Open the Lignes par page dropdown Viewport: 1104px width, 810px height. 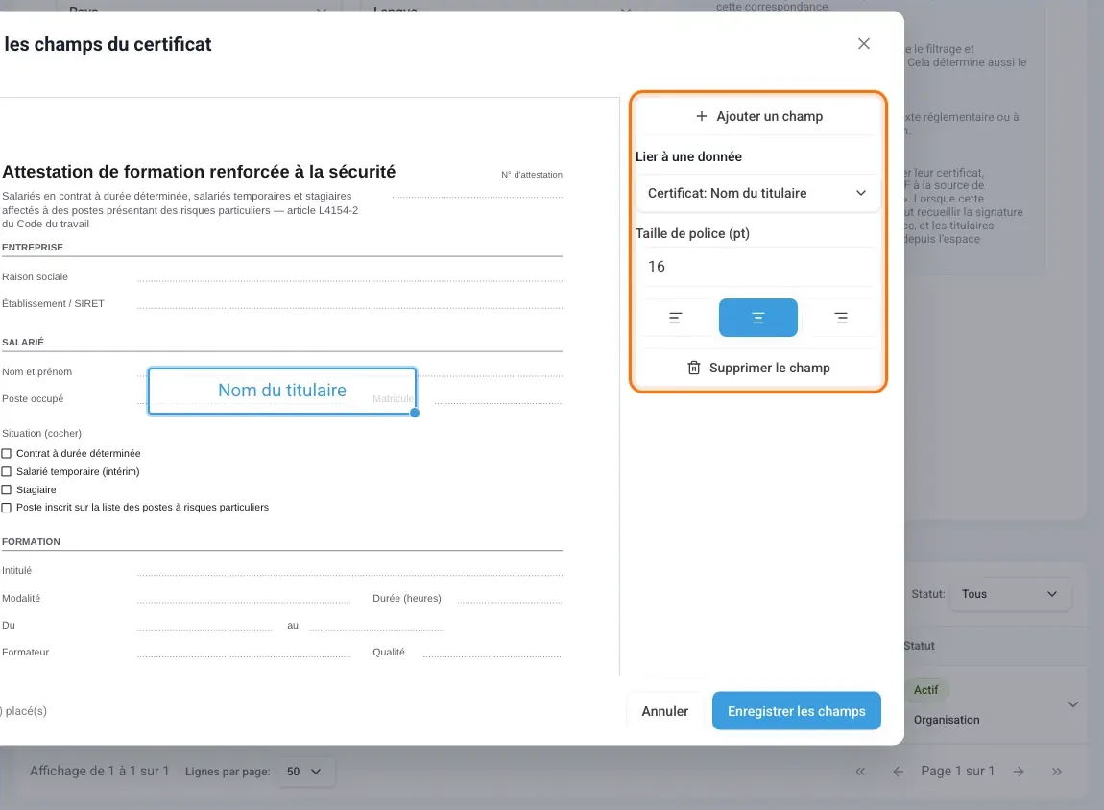[305, 772]
